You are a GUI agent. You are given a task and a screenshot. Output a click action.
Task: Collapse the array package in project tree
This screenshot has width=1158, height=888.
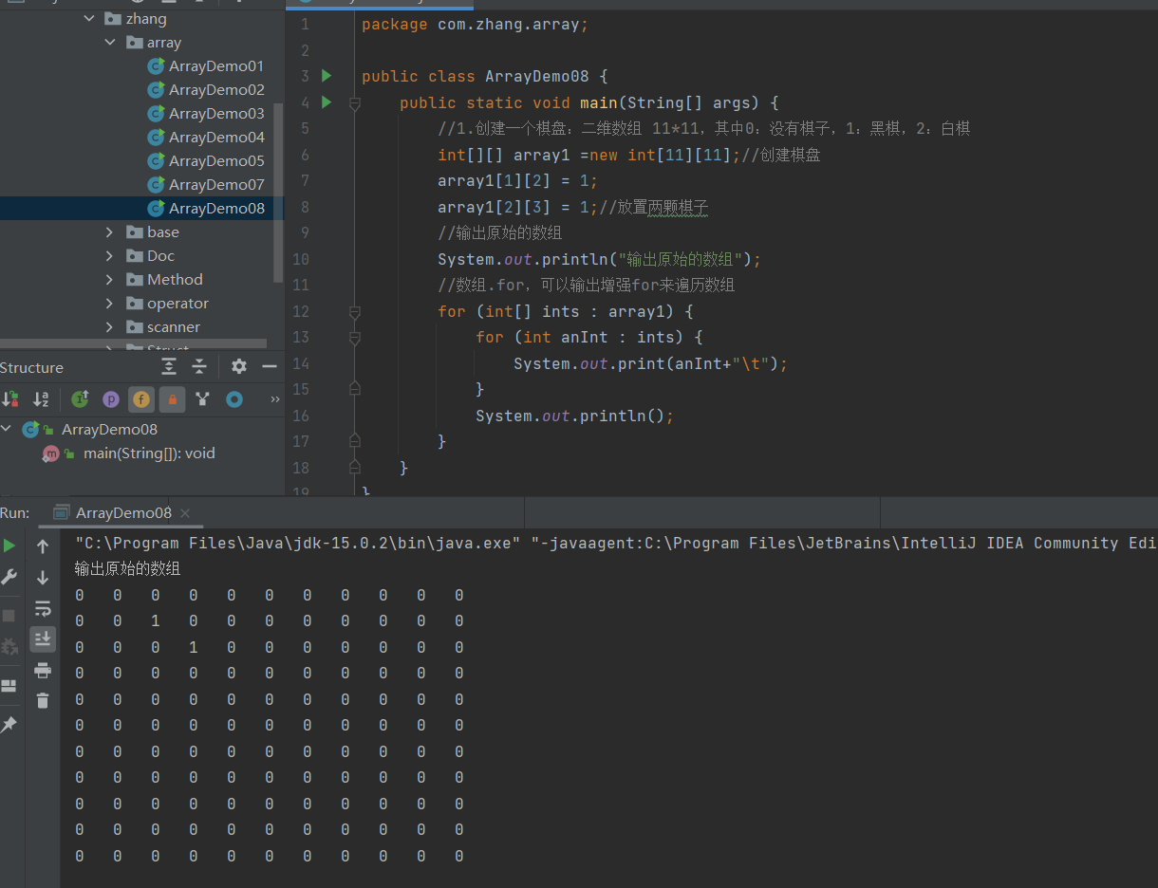tap(110, 43)
